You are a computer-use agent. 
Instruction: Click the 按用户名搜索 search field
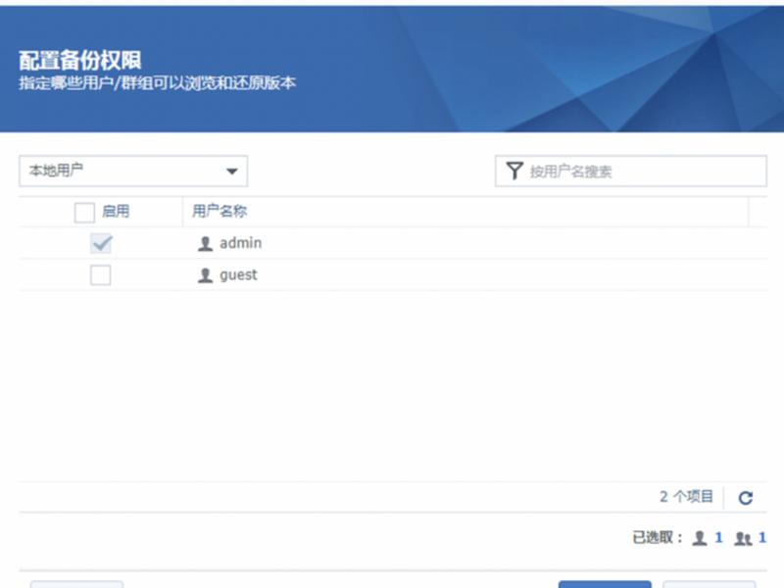click(630, 171)
